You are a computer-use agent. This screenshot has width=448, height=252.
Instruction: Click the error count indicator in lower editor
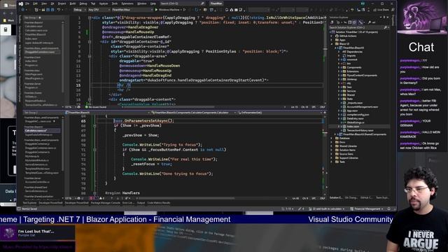[92, 198]
